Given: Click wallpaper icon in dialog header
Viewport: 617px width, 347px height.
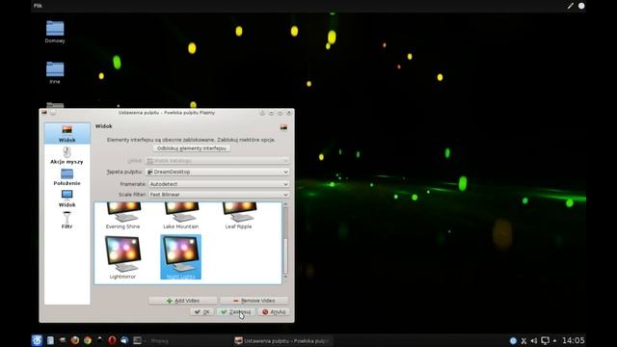Looking at the screenshot, I should point(283,127).
